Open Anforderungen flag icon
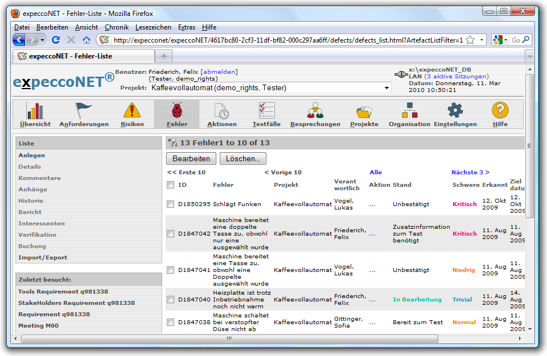 [x=84, y=111]
